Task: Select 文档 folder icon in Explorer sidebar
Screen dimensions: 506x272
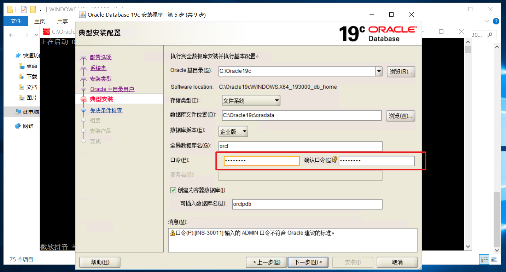Action: [21, 87]
